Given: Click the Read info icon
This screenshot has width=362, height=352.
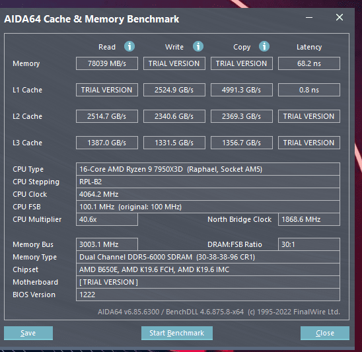Looking at the screenshot, I should [129, 46].
